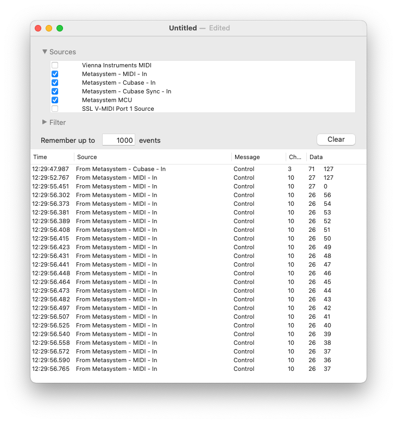Select the event row at 12:29:56.415
The image size is (397, 423).
[x=198, y=238]
